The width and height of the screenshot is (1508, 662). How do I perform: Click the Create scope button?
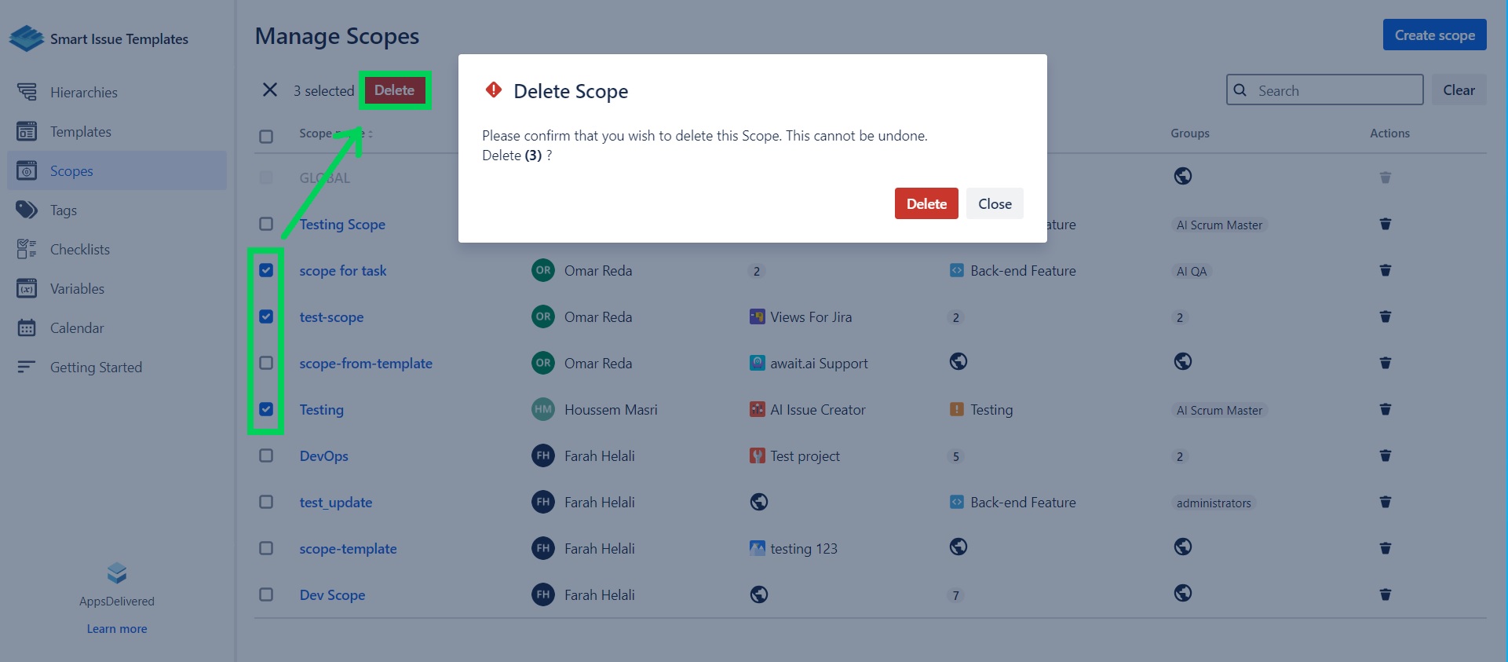[1433, 35]
